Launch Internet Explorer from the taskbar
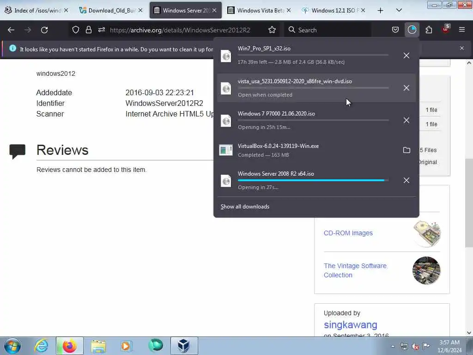 click(x=41, y=346)
